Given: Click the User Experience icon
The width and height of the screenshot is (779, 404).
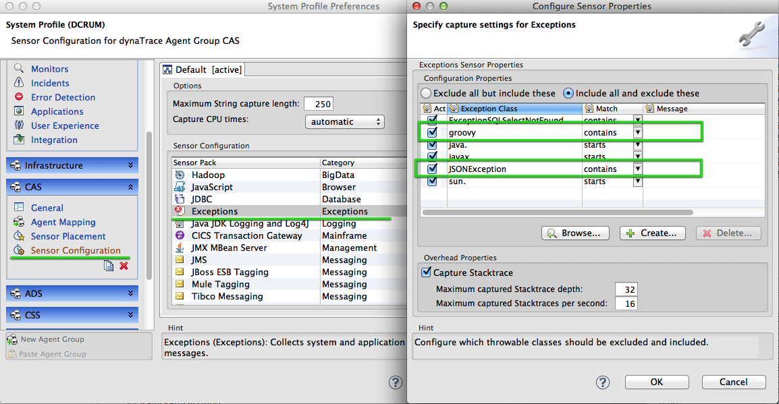Looking at the screenshot, I should point(19,125).
